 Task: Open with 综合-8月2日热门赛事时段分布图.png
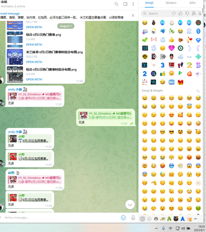coord(34,79)
